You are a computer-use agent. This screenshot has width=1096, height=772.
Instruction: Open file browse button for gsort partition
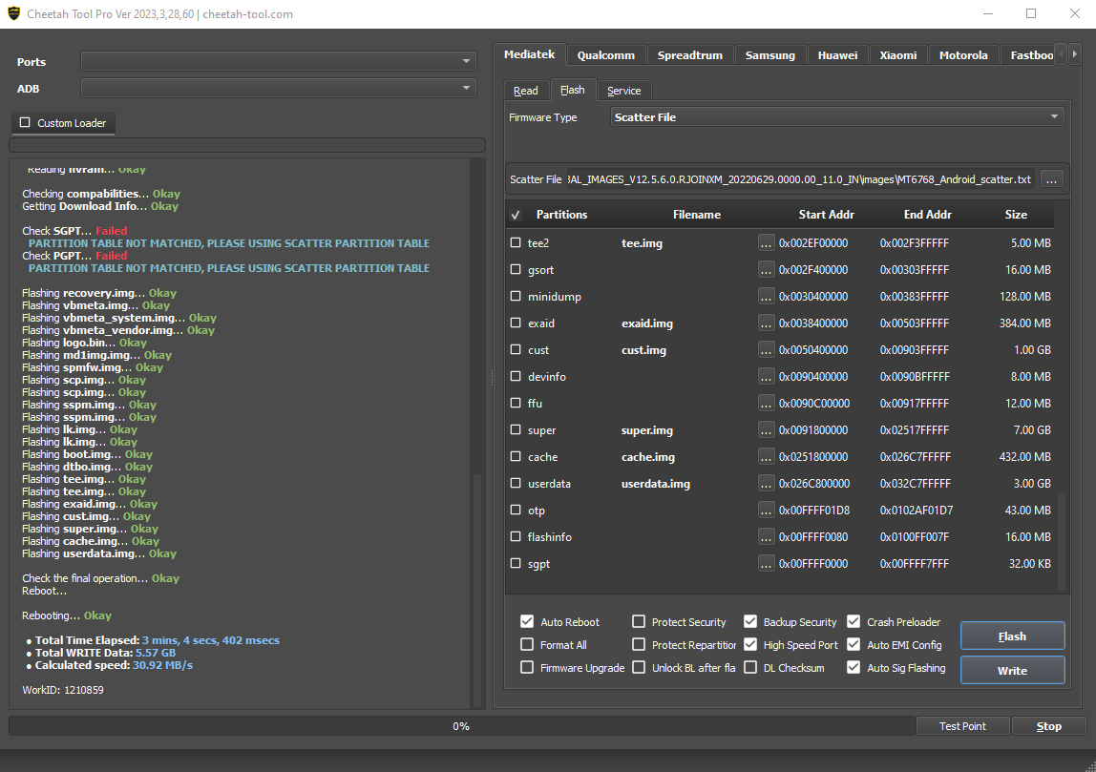click(766, 270)
